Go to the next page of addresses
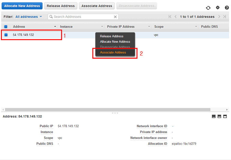This screenshot has width=231, height=160. coord(219,17)
